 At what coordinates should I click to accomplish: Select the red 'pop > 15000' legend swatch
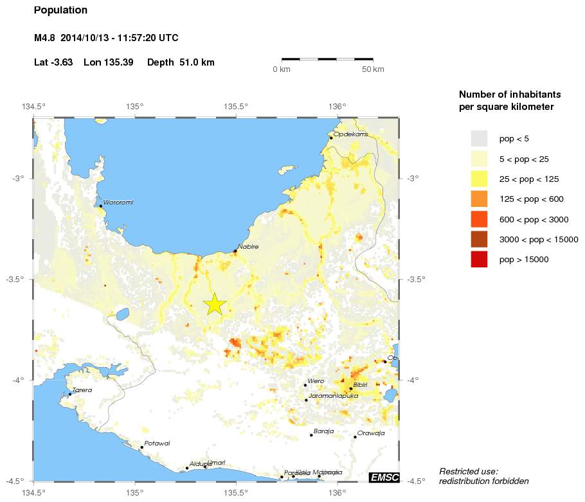(x=479, y=259)
